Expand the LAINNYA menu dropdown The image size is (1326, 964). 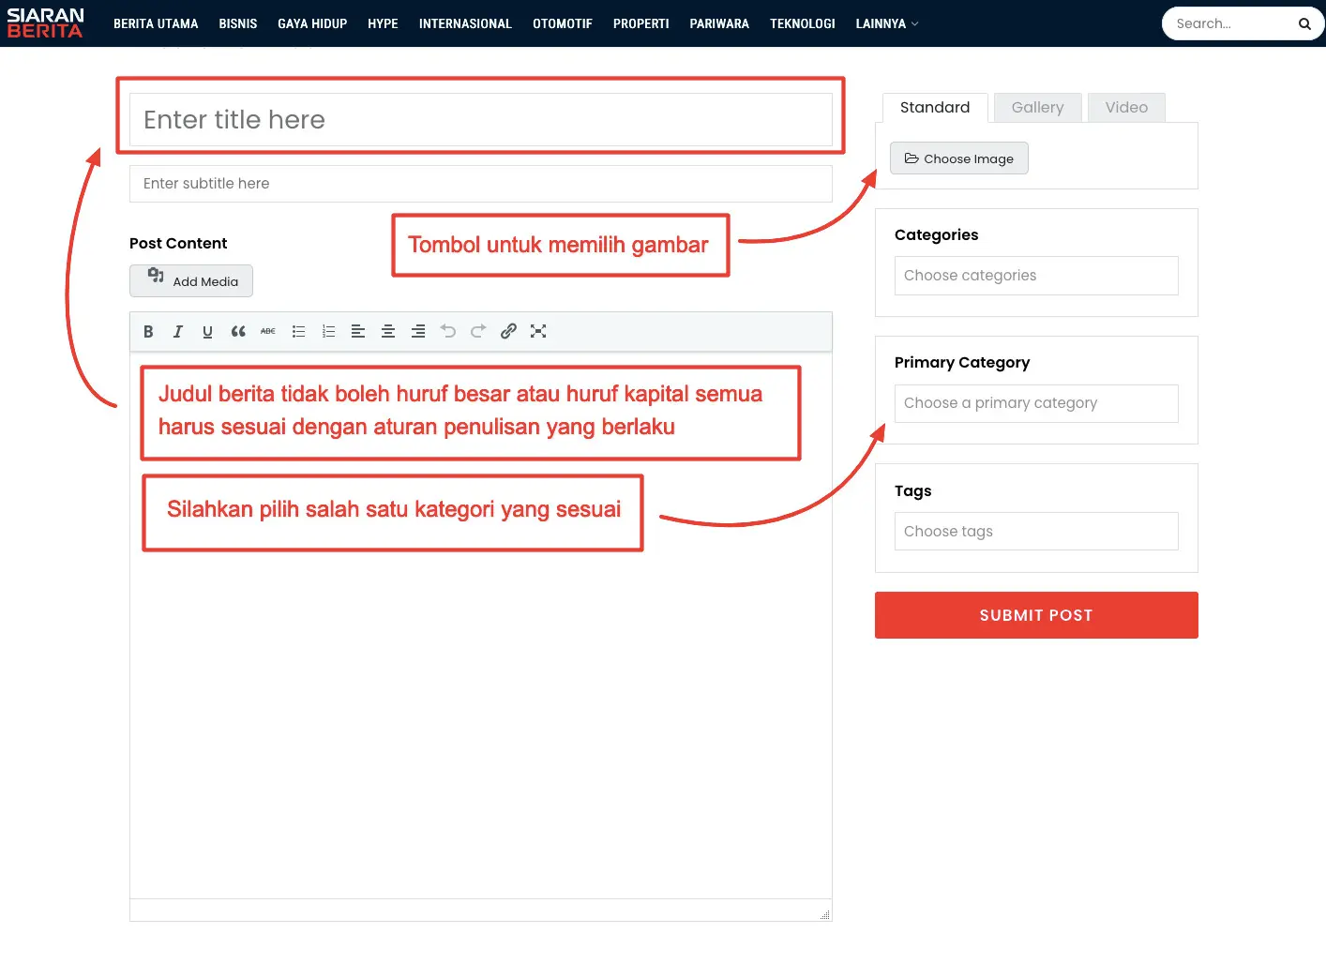pos(886,23)
